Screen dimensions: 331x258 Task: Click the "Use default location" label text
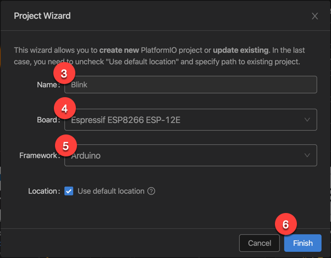tap(111, 191)
